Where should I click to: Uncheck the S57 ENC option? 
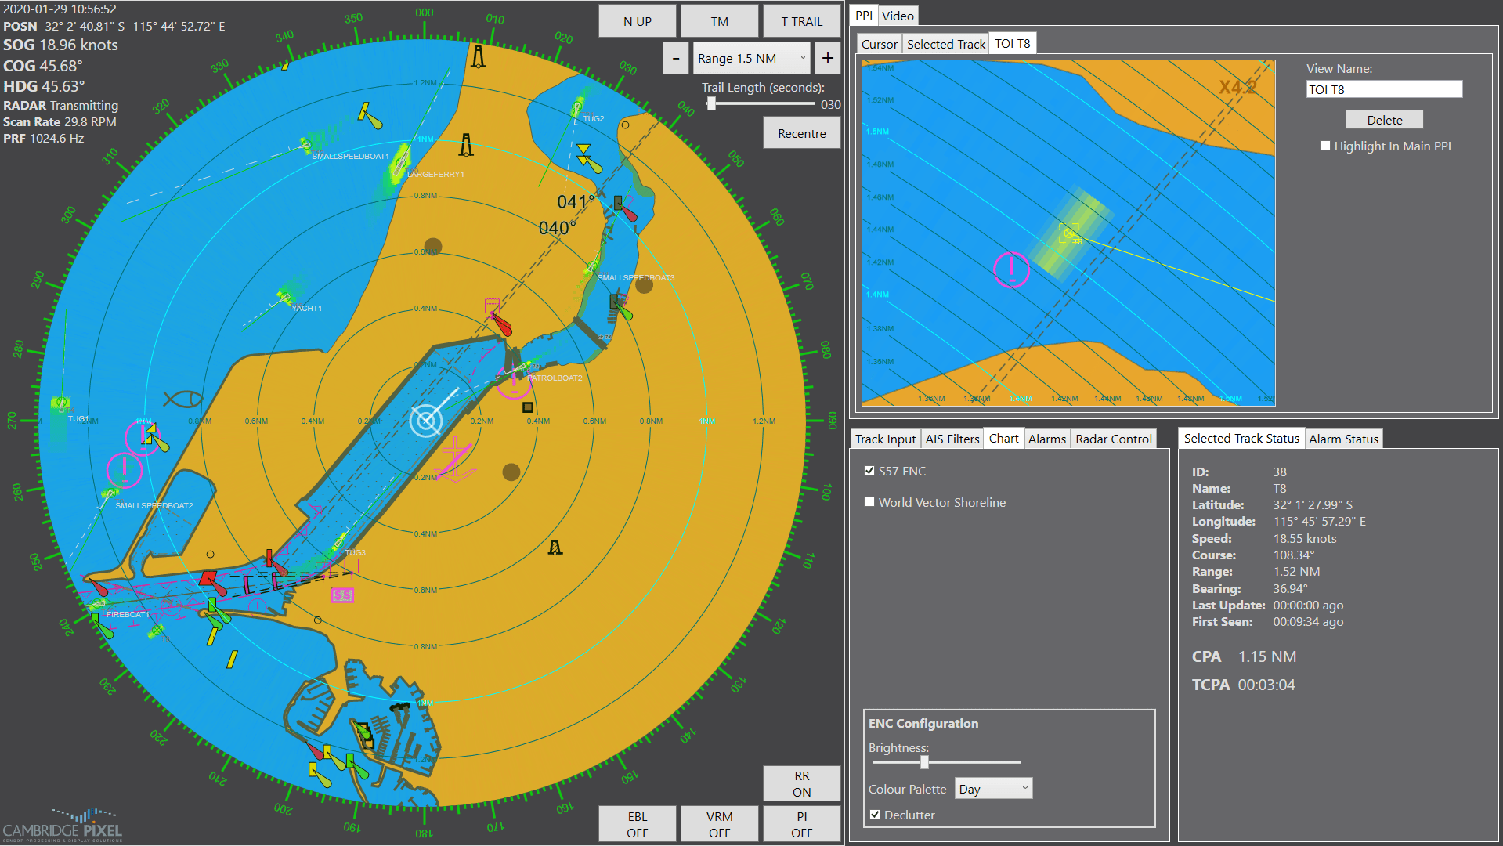coord(869,470)
